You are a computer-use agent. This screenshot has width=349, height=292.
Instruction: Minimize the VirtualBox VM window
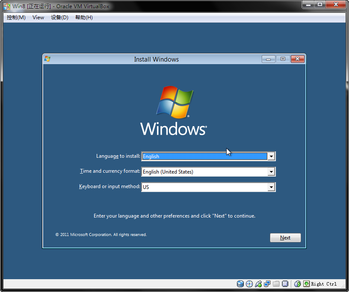(x=308, y=4)
